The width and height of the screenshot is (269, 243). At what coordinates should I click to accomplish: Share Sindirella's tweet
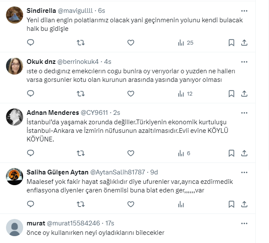[x=244, y=42]
